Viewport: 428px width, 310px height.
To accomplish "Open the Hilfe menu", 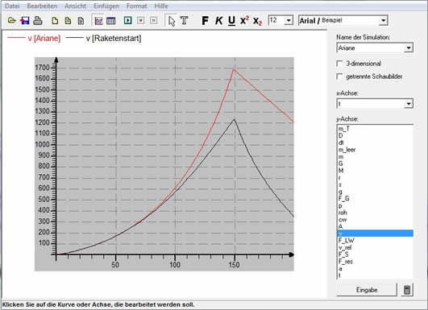I will 161,6.
